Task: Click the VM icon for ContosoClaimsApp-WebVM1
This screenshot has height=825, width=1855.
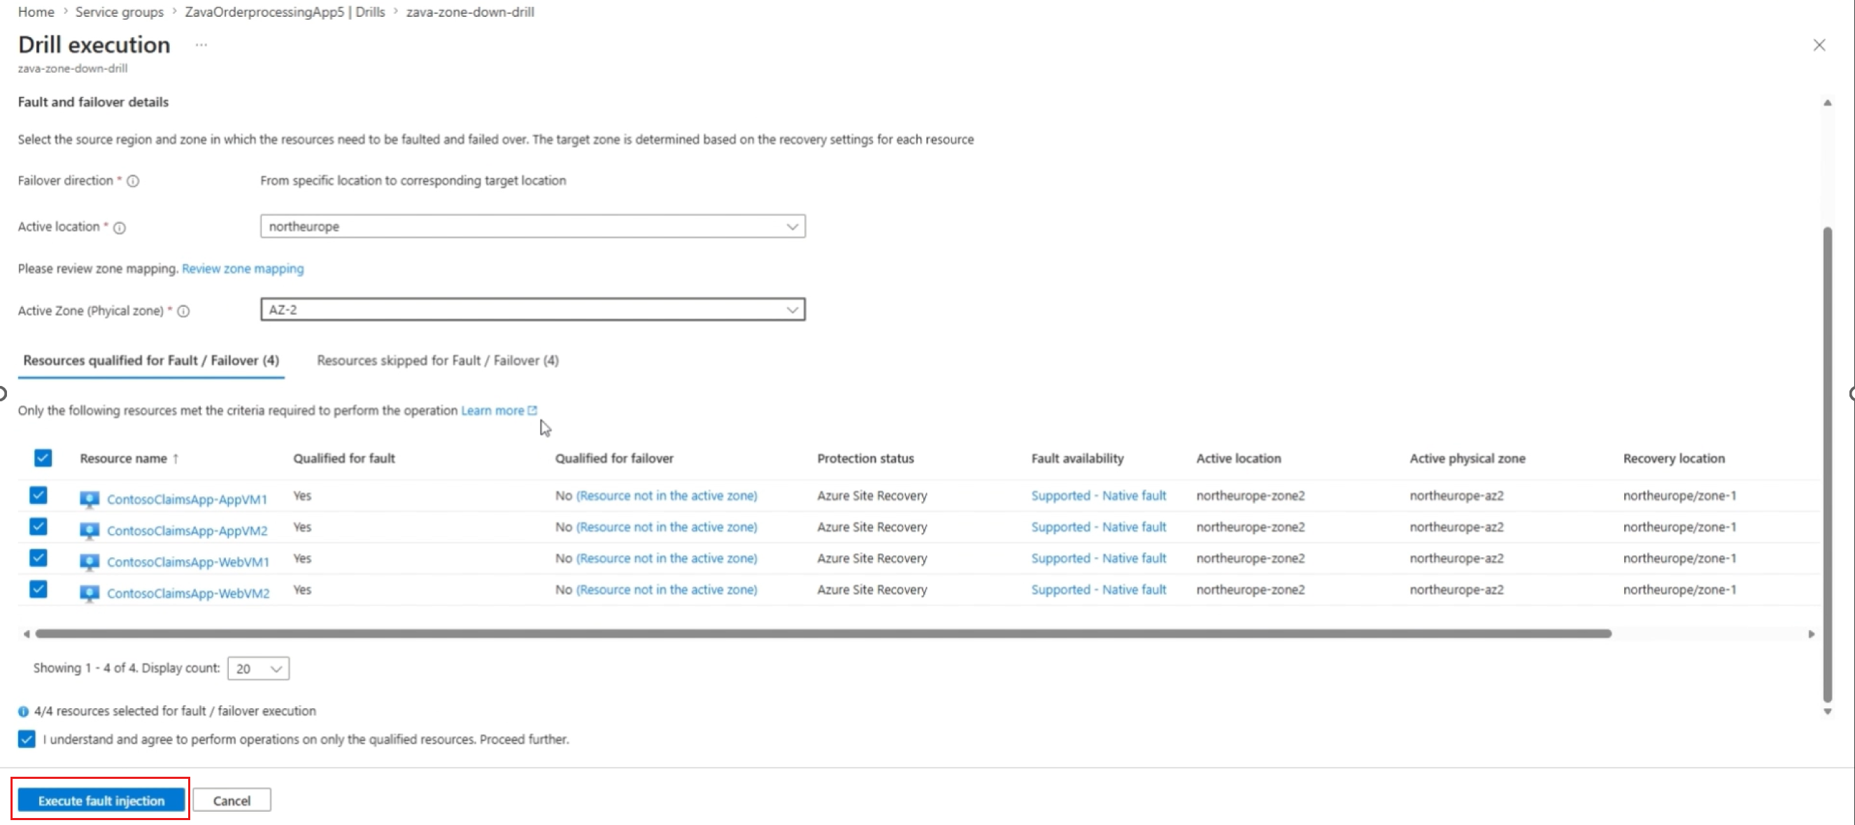Action: point(90,562)
